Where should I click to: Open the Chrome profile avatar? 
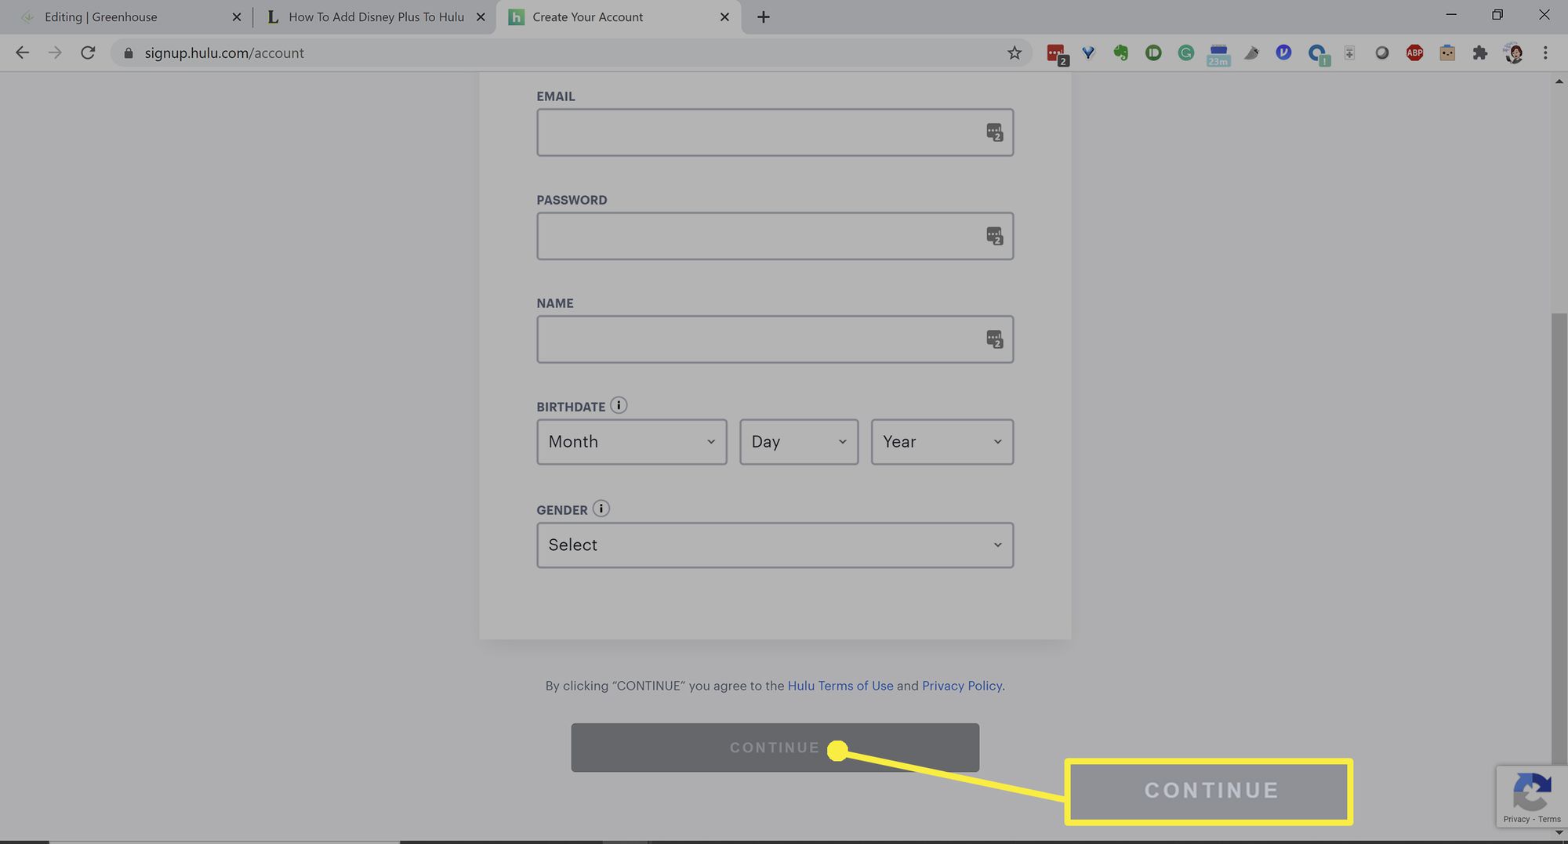point(1514,53)
